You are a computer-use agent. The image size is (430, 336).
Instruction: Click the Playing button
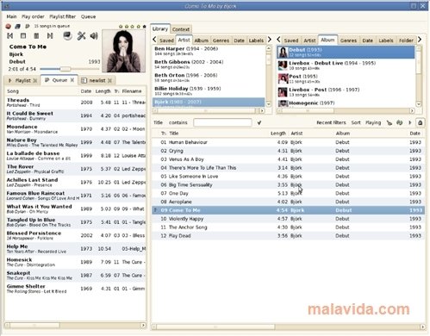point(373,122)
